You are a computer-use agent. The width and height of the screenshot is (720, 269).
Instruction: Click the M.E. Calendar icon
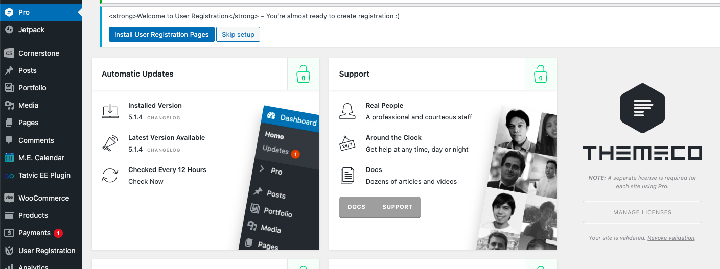click(9, 158)
